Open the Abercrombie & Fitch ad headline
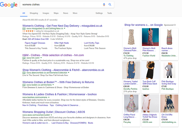This screenshot has width=182, height=128. pyautogui.click(x=63, y=70)
